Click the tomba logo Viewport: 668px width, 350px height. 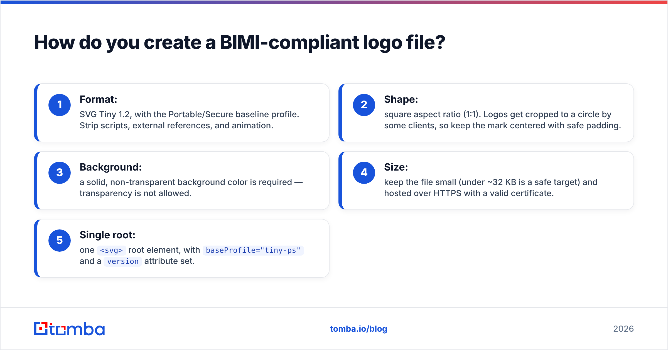[x=69, y=329]
